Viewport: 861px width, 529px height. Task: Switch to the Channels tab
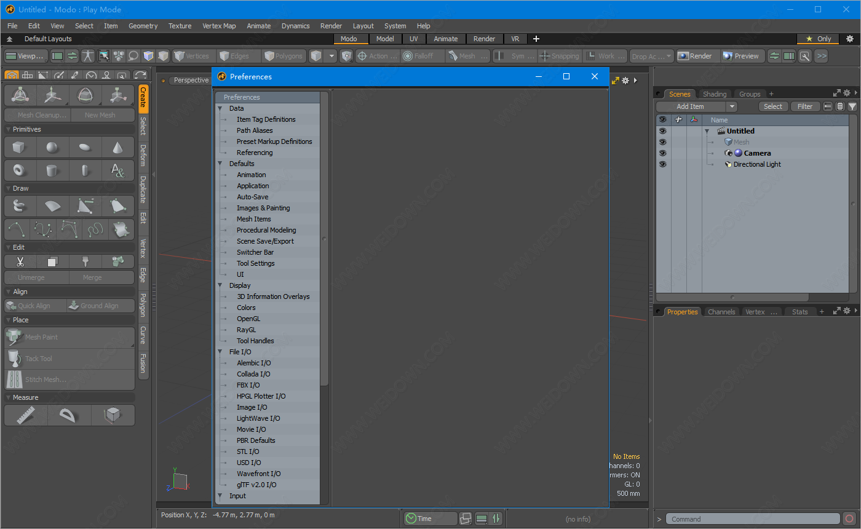point(721,312)
